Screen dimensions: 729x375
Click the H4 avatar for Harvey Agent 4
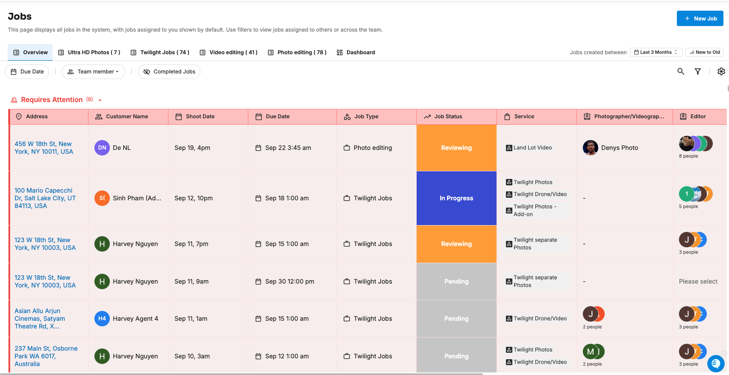click(x=102, y=319)
